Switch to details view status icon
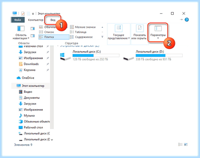The image size is (200, 158). [x=180, y=144]
